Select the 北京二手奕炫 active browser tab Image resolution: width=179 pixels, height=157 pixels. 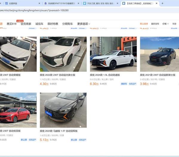pyautogui.click(x=140, y=3)
